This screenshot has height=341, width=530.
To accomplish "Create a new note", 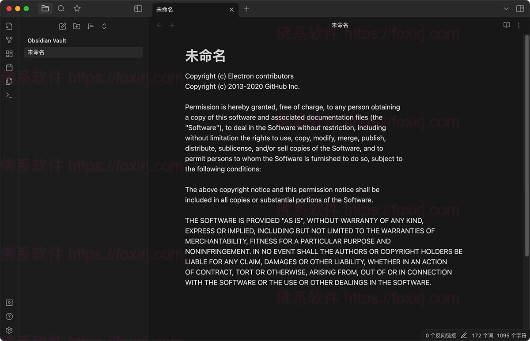I will click(62, 26).
